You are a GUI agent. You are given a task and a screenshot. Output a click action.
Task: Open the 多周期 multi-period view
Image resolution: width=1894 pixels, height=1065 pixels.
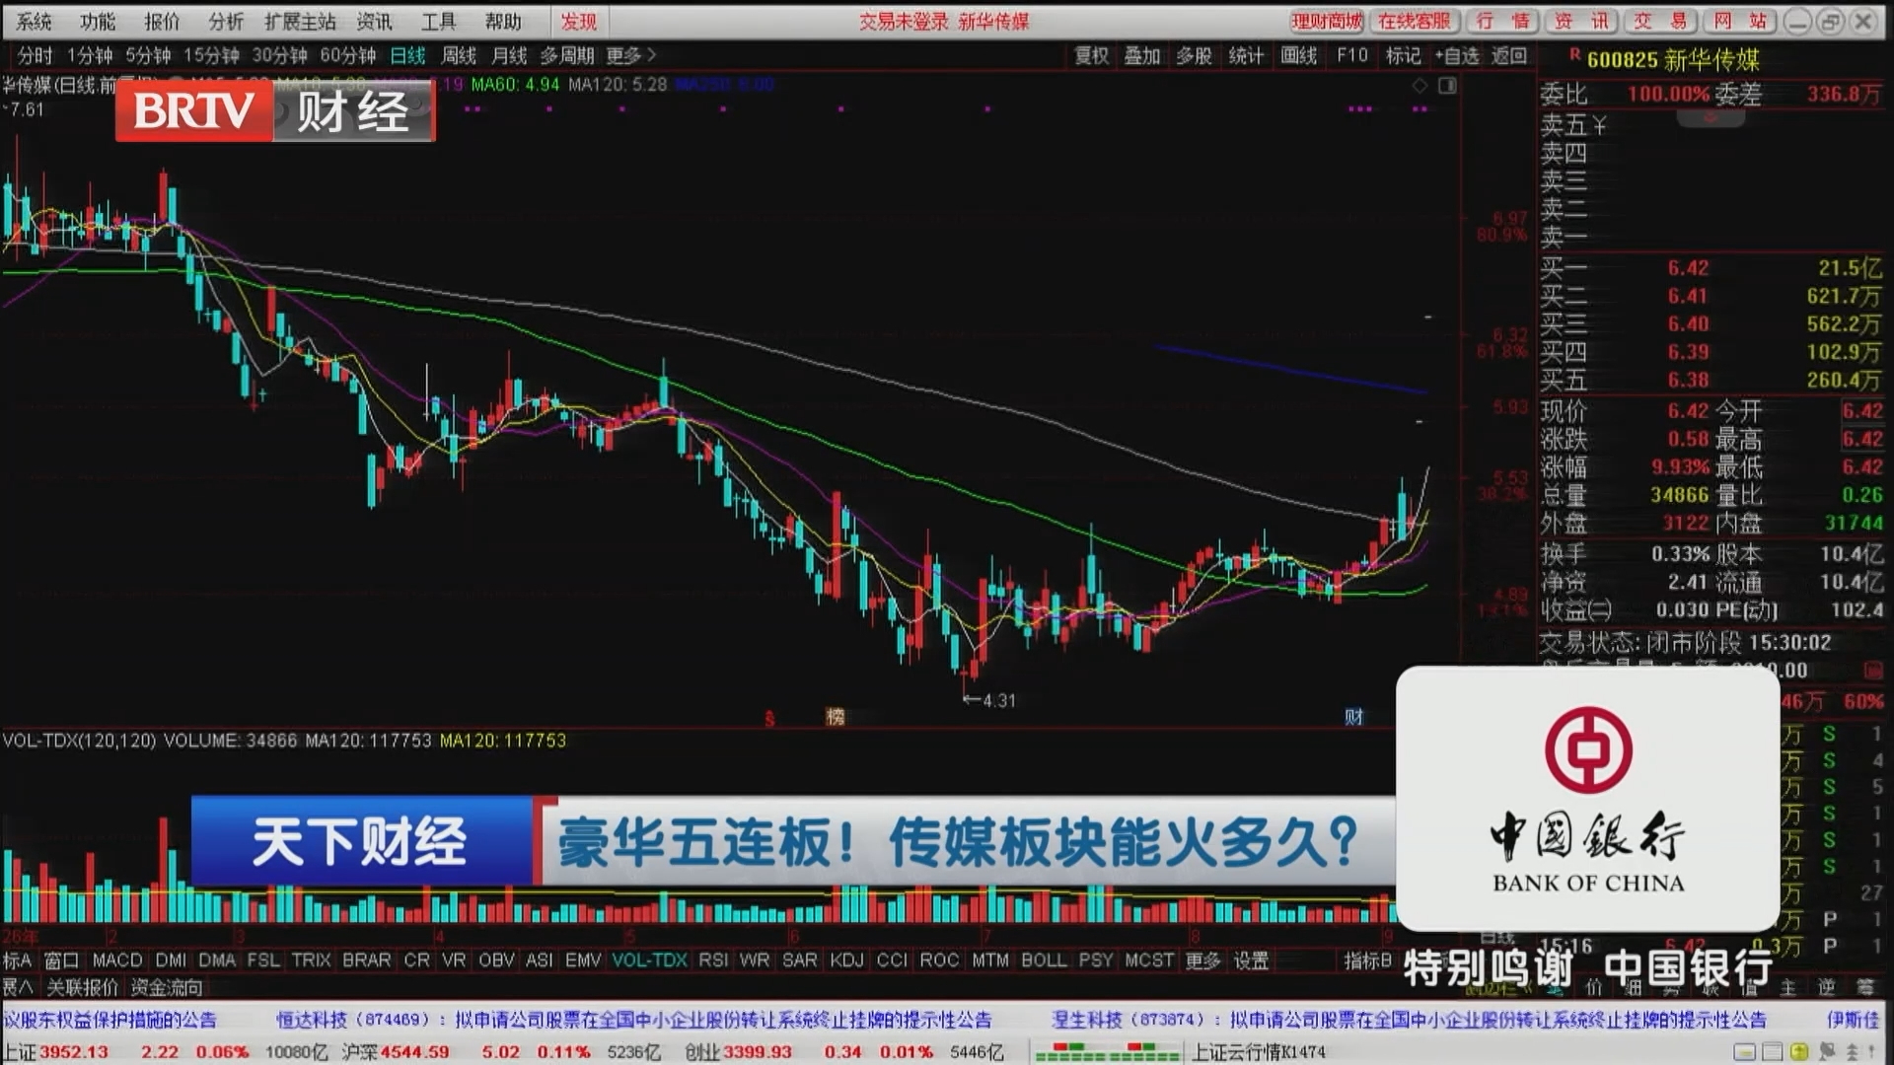pyautogui.click(x=567, y=56)
